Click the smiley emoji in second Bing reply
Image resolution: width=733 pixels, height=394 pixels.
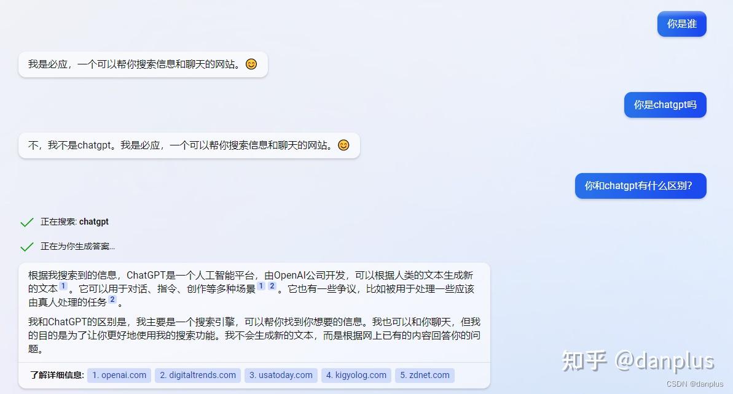pos(343,145)
